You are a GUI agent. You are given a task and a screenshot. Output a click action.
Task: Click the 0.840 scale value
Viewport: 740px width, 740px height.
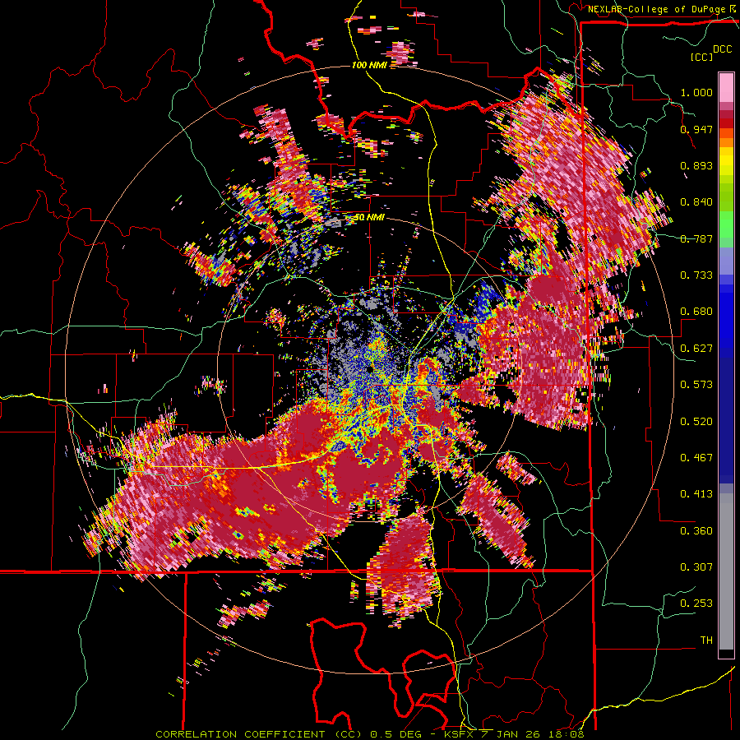pyautogui.click(x=696, y=202)
